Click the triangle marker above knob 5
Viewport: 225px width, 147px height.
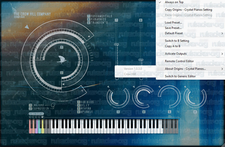tap(159, 87)
